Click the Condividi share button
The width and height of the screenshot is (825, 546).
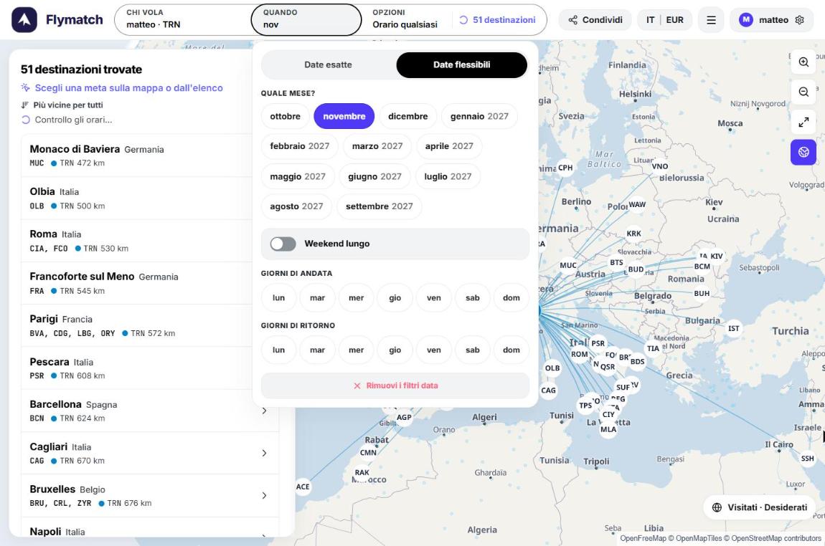click(x=595, y=20)
